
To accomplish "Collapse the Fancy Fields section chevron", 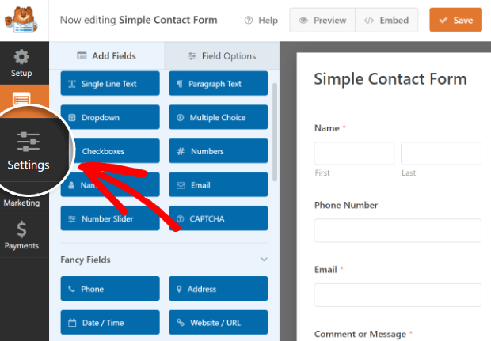I will pyautogui.click(x=264, y=260).
